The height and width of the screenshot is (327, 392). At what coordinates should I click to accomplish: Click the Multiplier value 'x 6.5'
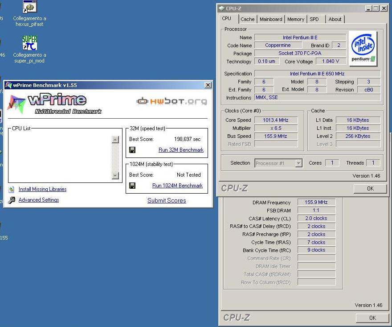click(276, 128)
